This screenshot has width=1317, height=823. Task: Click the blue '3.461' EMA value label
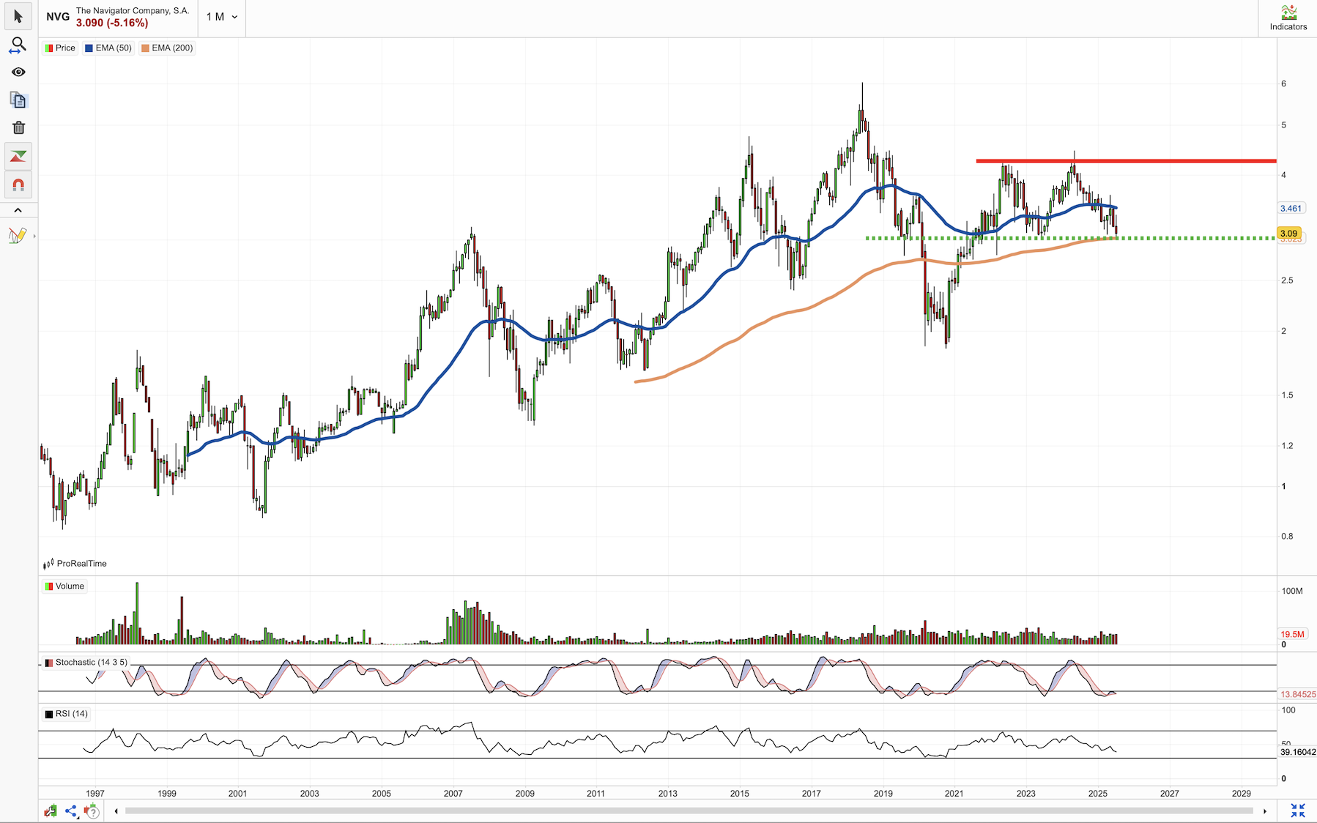pyautogui.click(x=1291, y=209)
